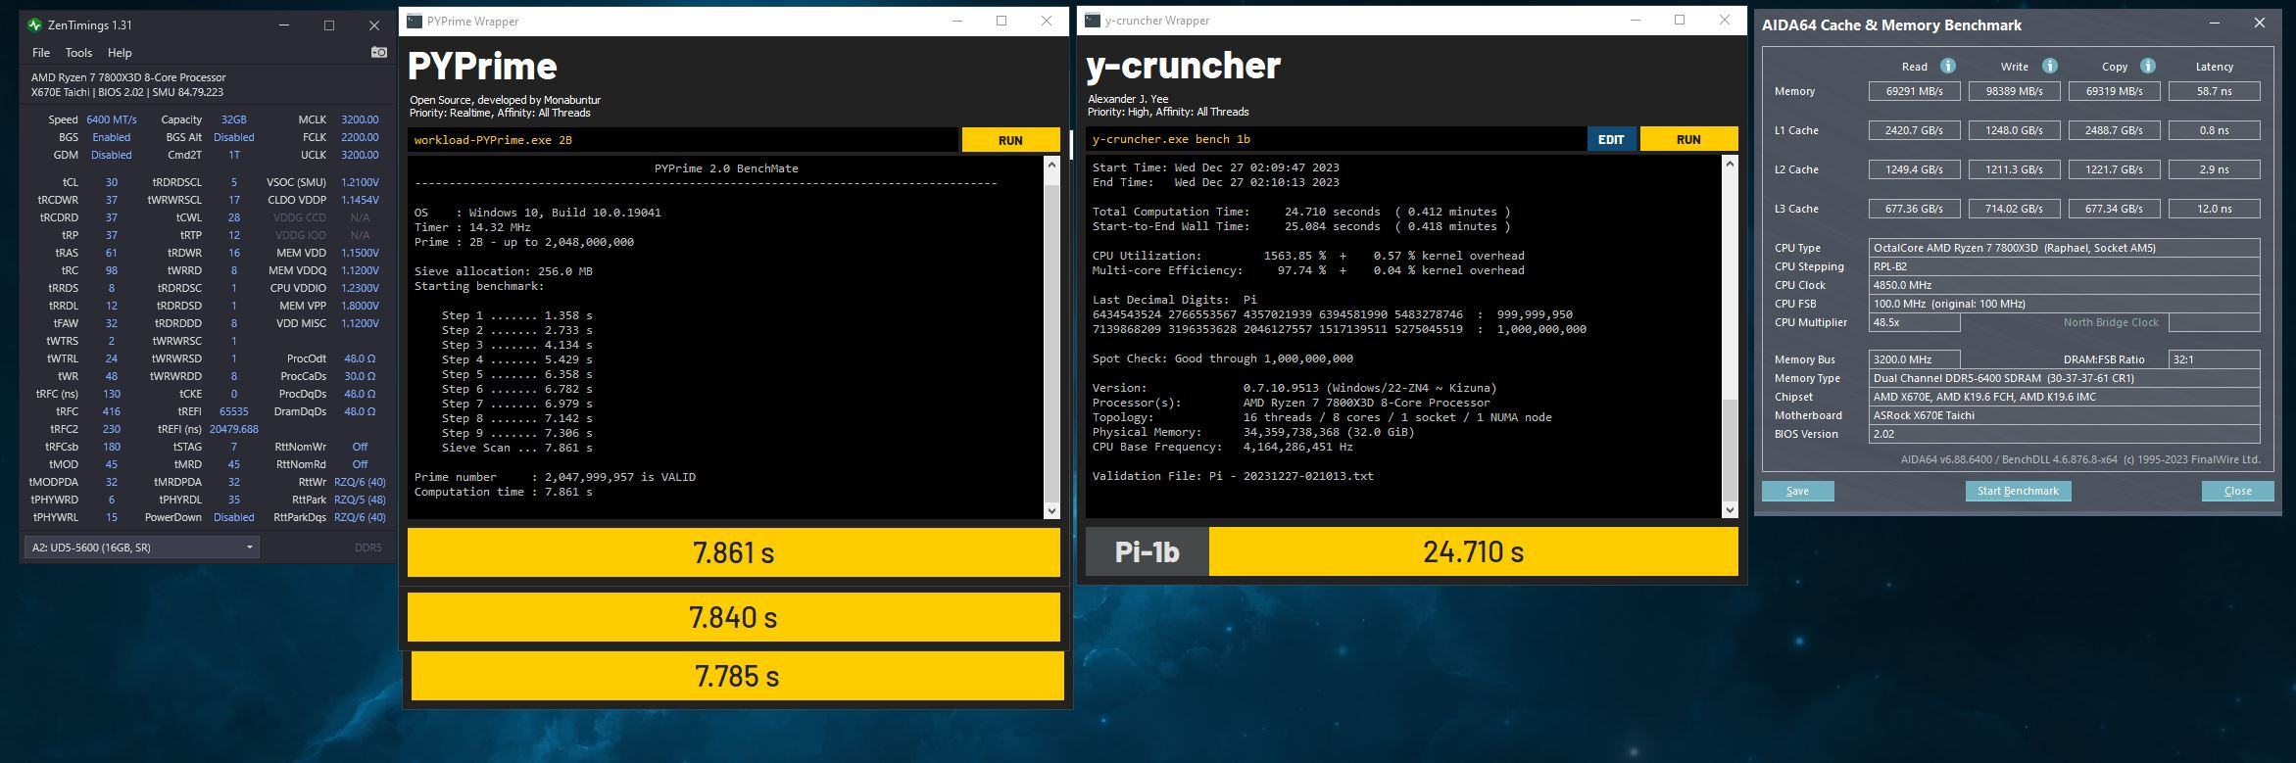The height and width of the screenshot is (763, 2296).
Task: Click the PYPrime console scrollbar down arrow
Action: (x=1051, y=510)
